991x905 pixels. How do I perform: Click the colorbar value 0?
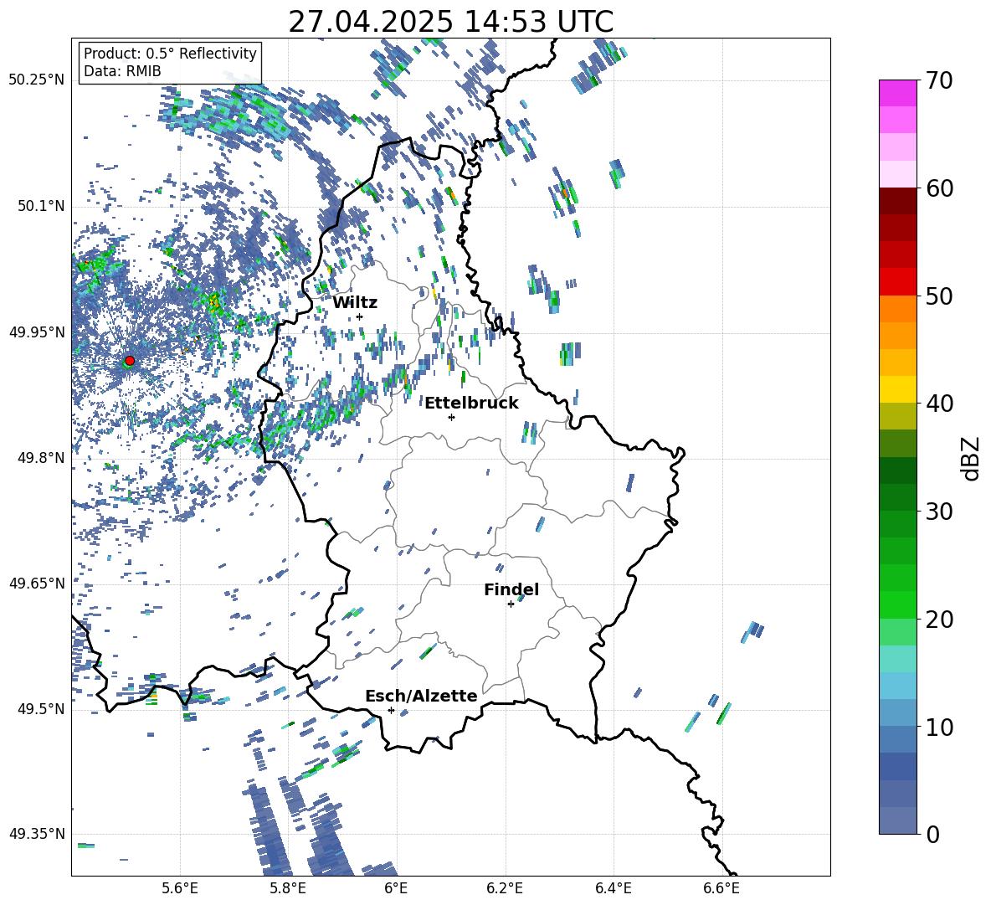pos(932,834)
